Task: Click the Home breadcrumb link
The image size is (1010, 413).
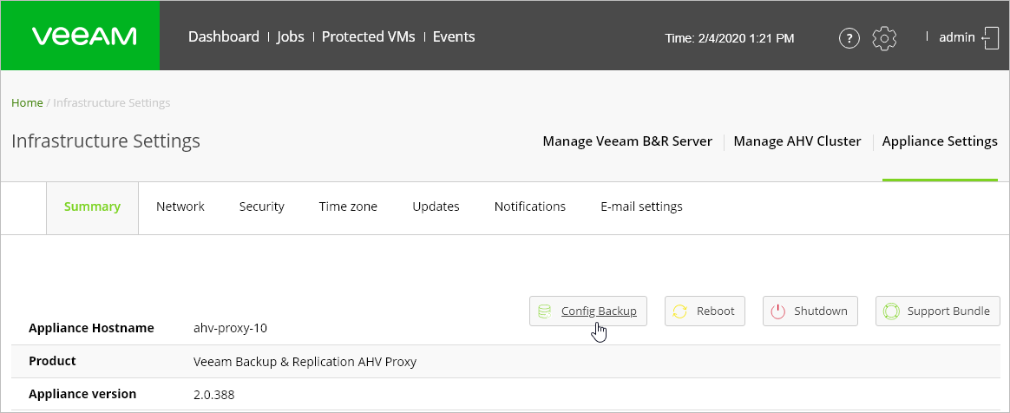Action: click(27, 103)
